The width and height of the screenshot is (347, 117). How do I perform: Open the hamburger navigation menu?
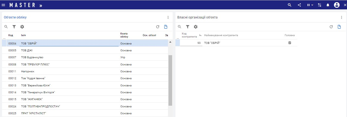[x=4, y=5]
